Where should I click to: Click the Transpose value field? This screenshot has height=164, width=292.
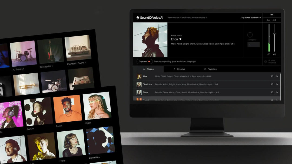click(253, 45)
